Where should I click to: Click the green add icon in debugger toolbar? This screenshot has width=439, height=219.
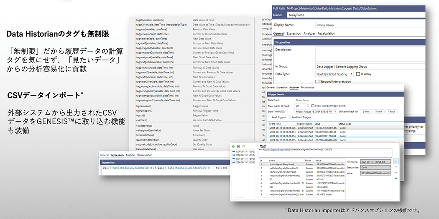coord(232,146)
